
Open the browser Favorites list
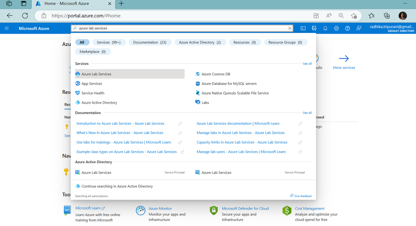[x=371, y=16]
